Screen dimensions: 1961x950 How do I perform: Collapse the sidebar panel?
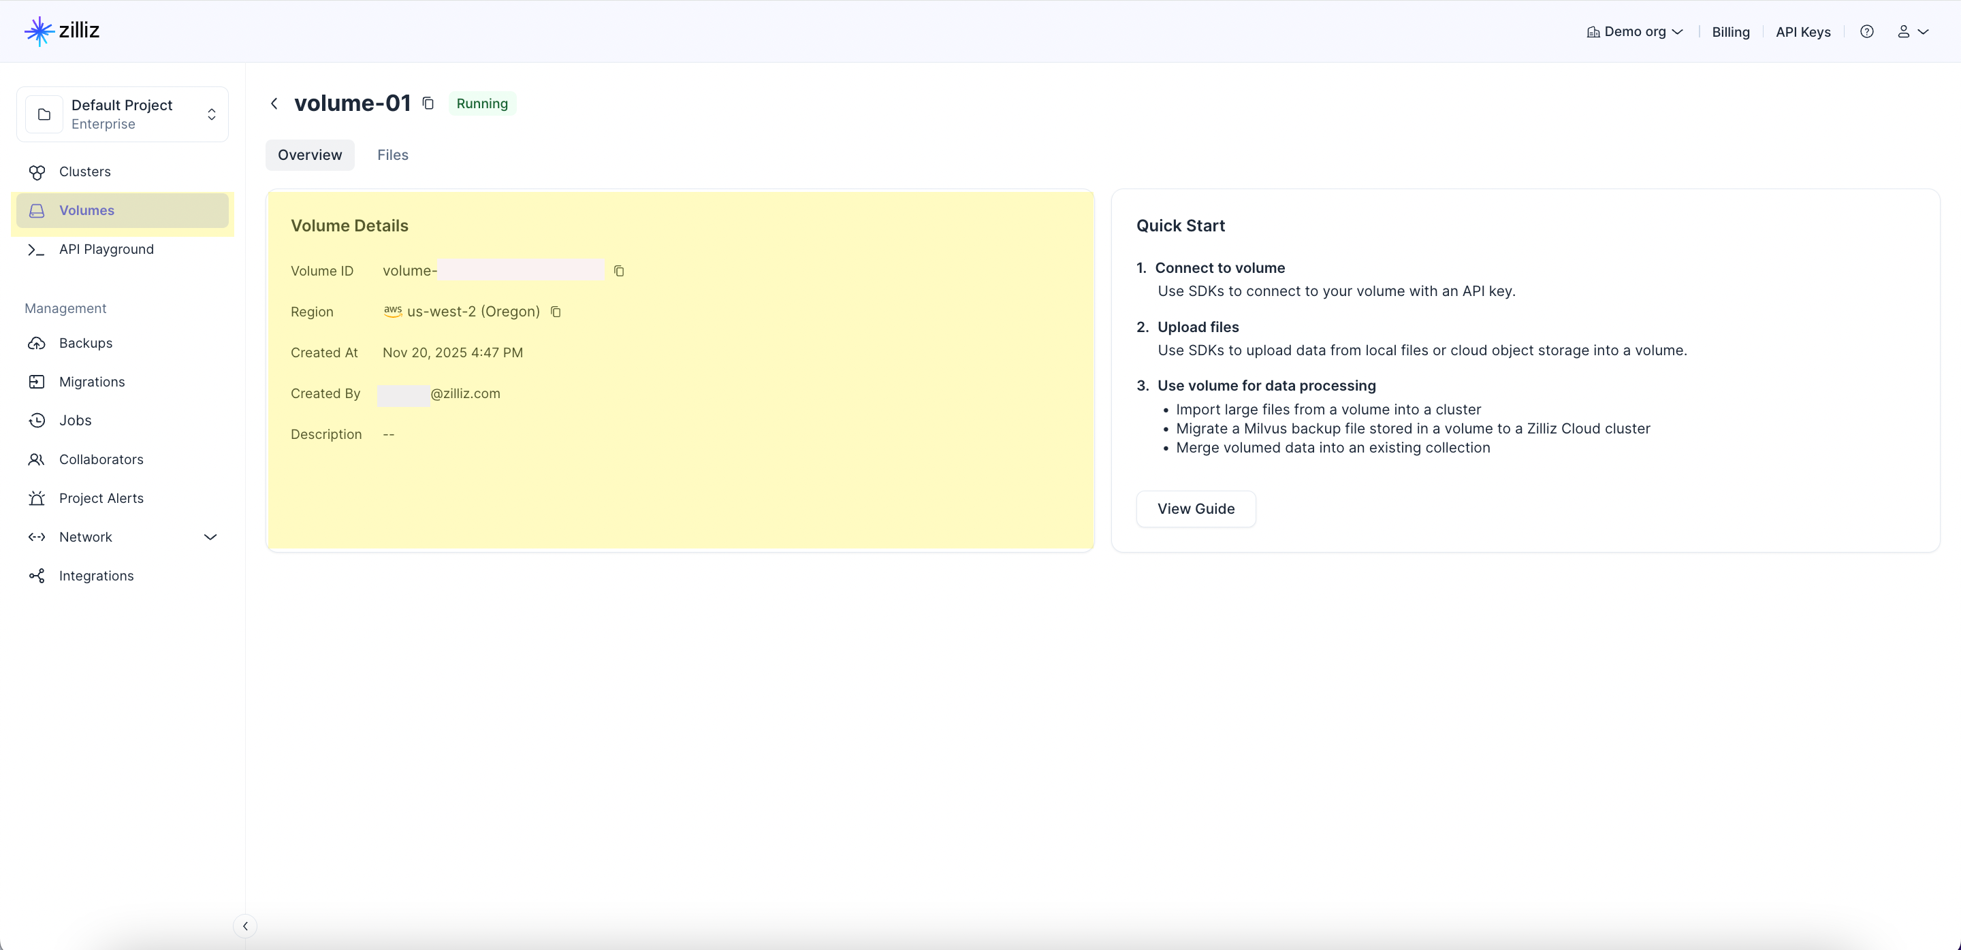(245, 926)
